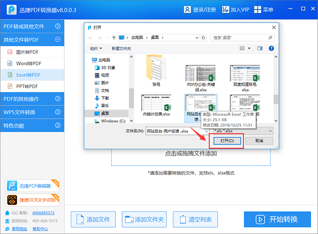Click 桌面 in the address path
Image resolution: width=318 pixels, height=234 pixels.
click(x=155, y=38)
